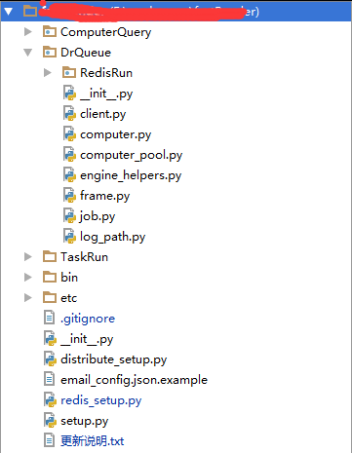352x453 pixels.
Task: Expand the RedisRun folder arrow
Action: [x=48, y=73]
